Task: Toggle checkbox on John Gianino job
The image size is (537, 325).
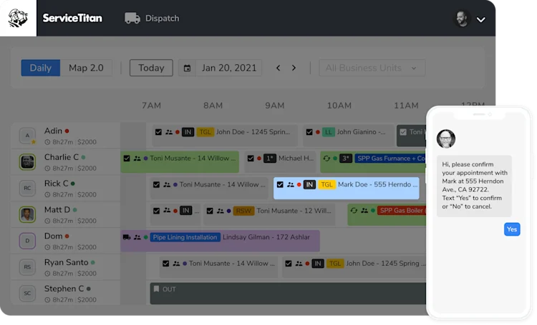Action: [x=309, y=132]
